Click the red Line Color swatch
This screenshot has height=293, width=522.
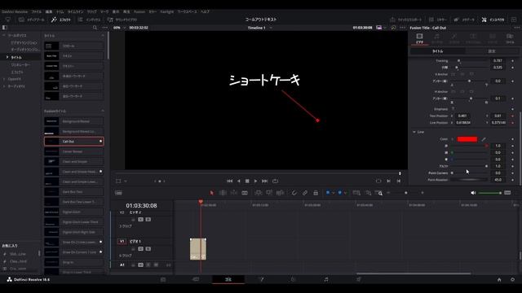tap(467, 139)
